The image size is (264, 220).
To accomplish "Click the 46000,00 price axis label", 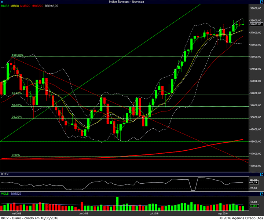I will pyautogui.click(x=256, y=166).
